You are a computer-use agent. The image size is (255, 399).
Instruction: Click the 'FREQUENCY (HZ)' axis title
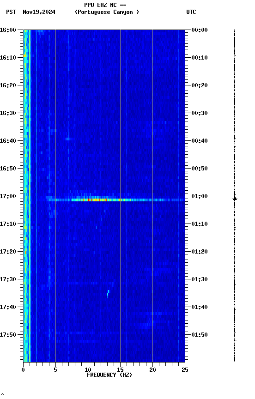(x=109, y=375)
